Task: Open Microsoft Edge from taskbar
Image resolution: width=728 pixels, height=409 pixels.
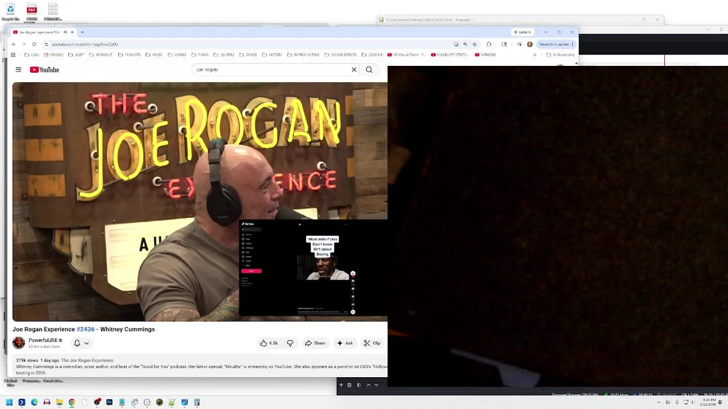Action: (34, 402)
